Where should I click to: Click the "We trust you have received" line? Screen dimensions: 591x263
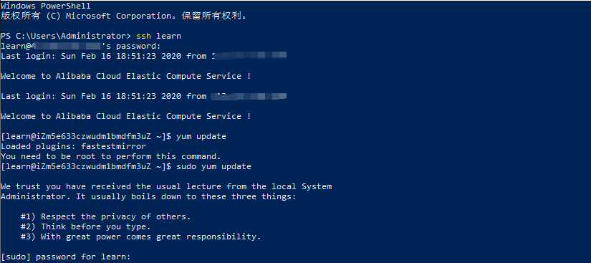(166, 186)
